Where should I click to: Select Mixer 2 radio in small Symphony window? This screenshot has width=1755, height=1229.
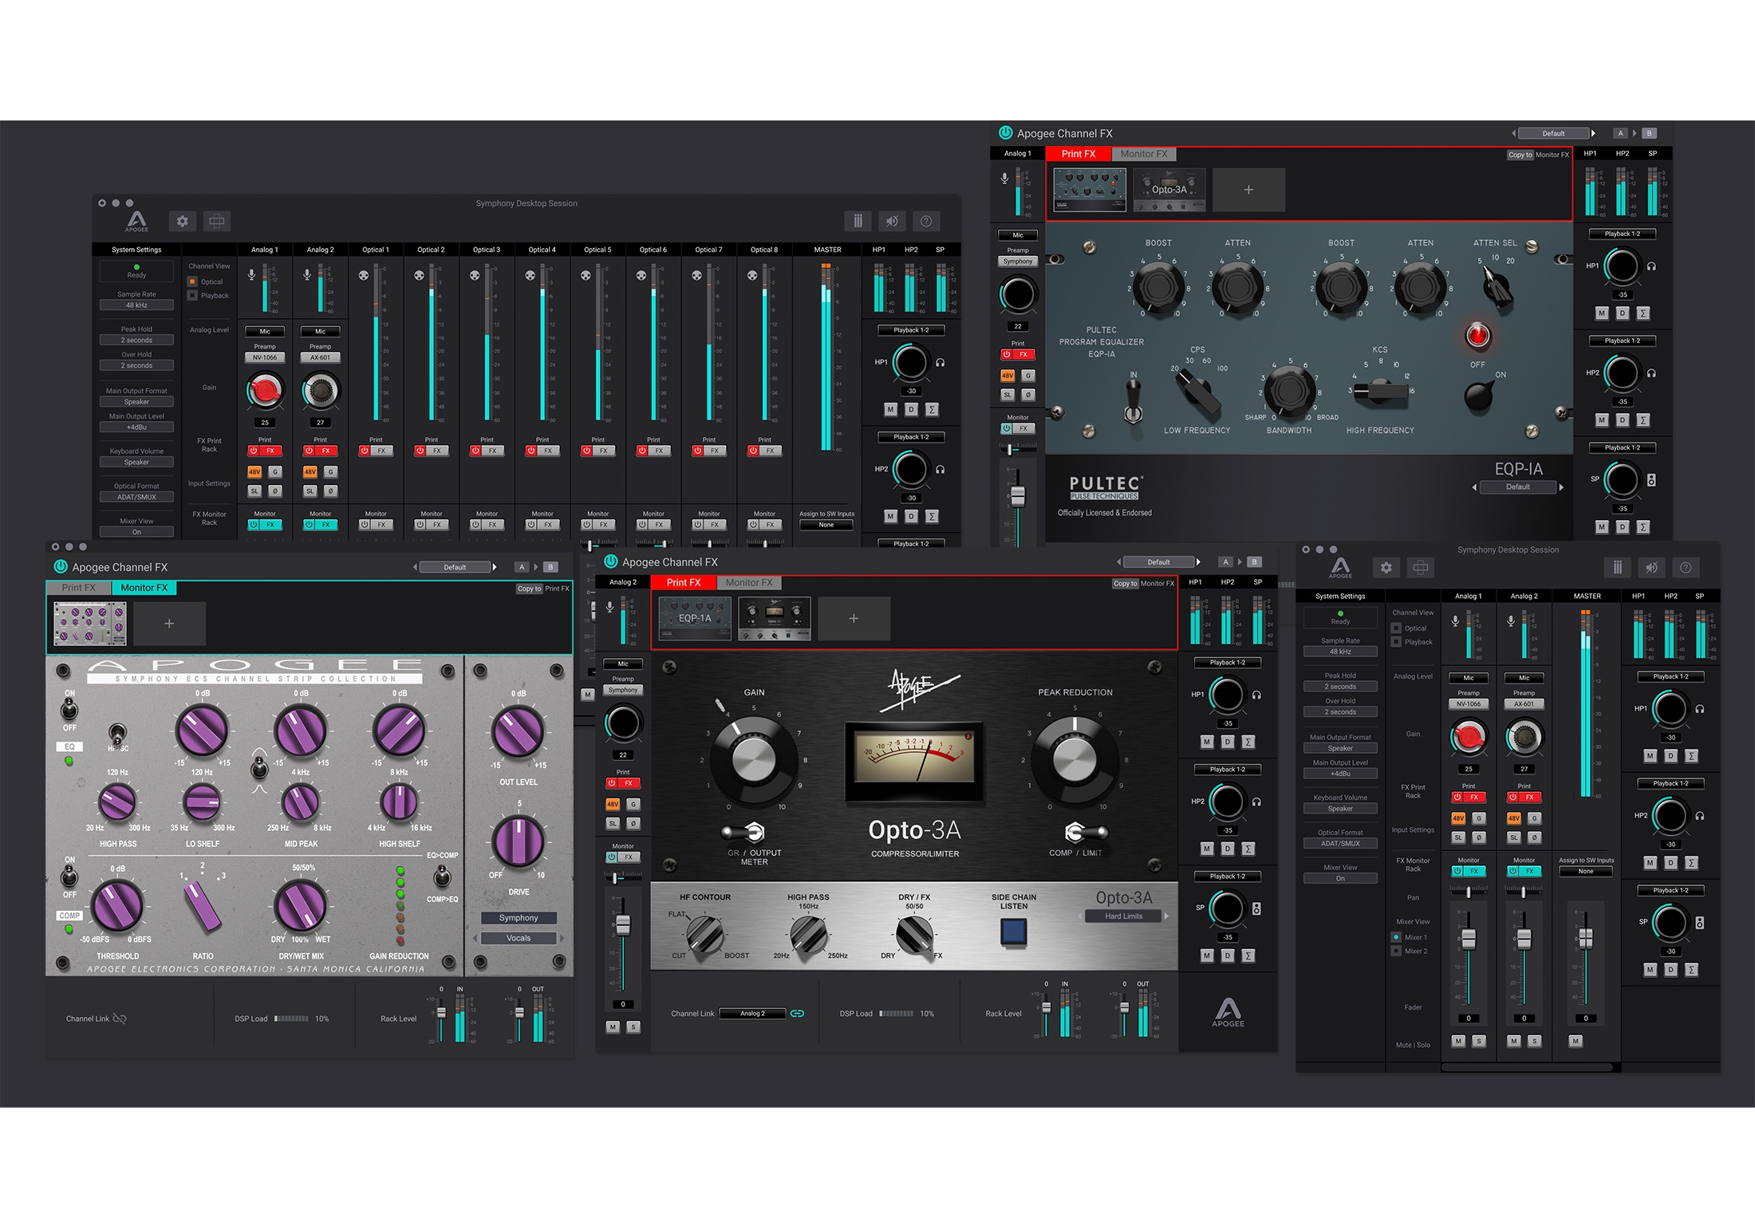coord(1396,951)
